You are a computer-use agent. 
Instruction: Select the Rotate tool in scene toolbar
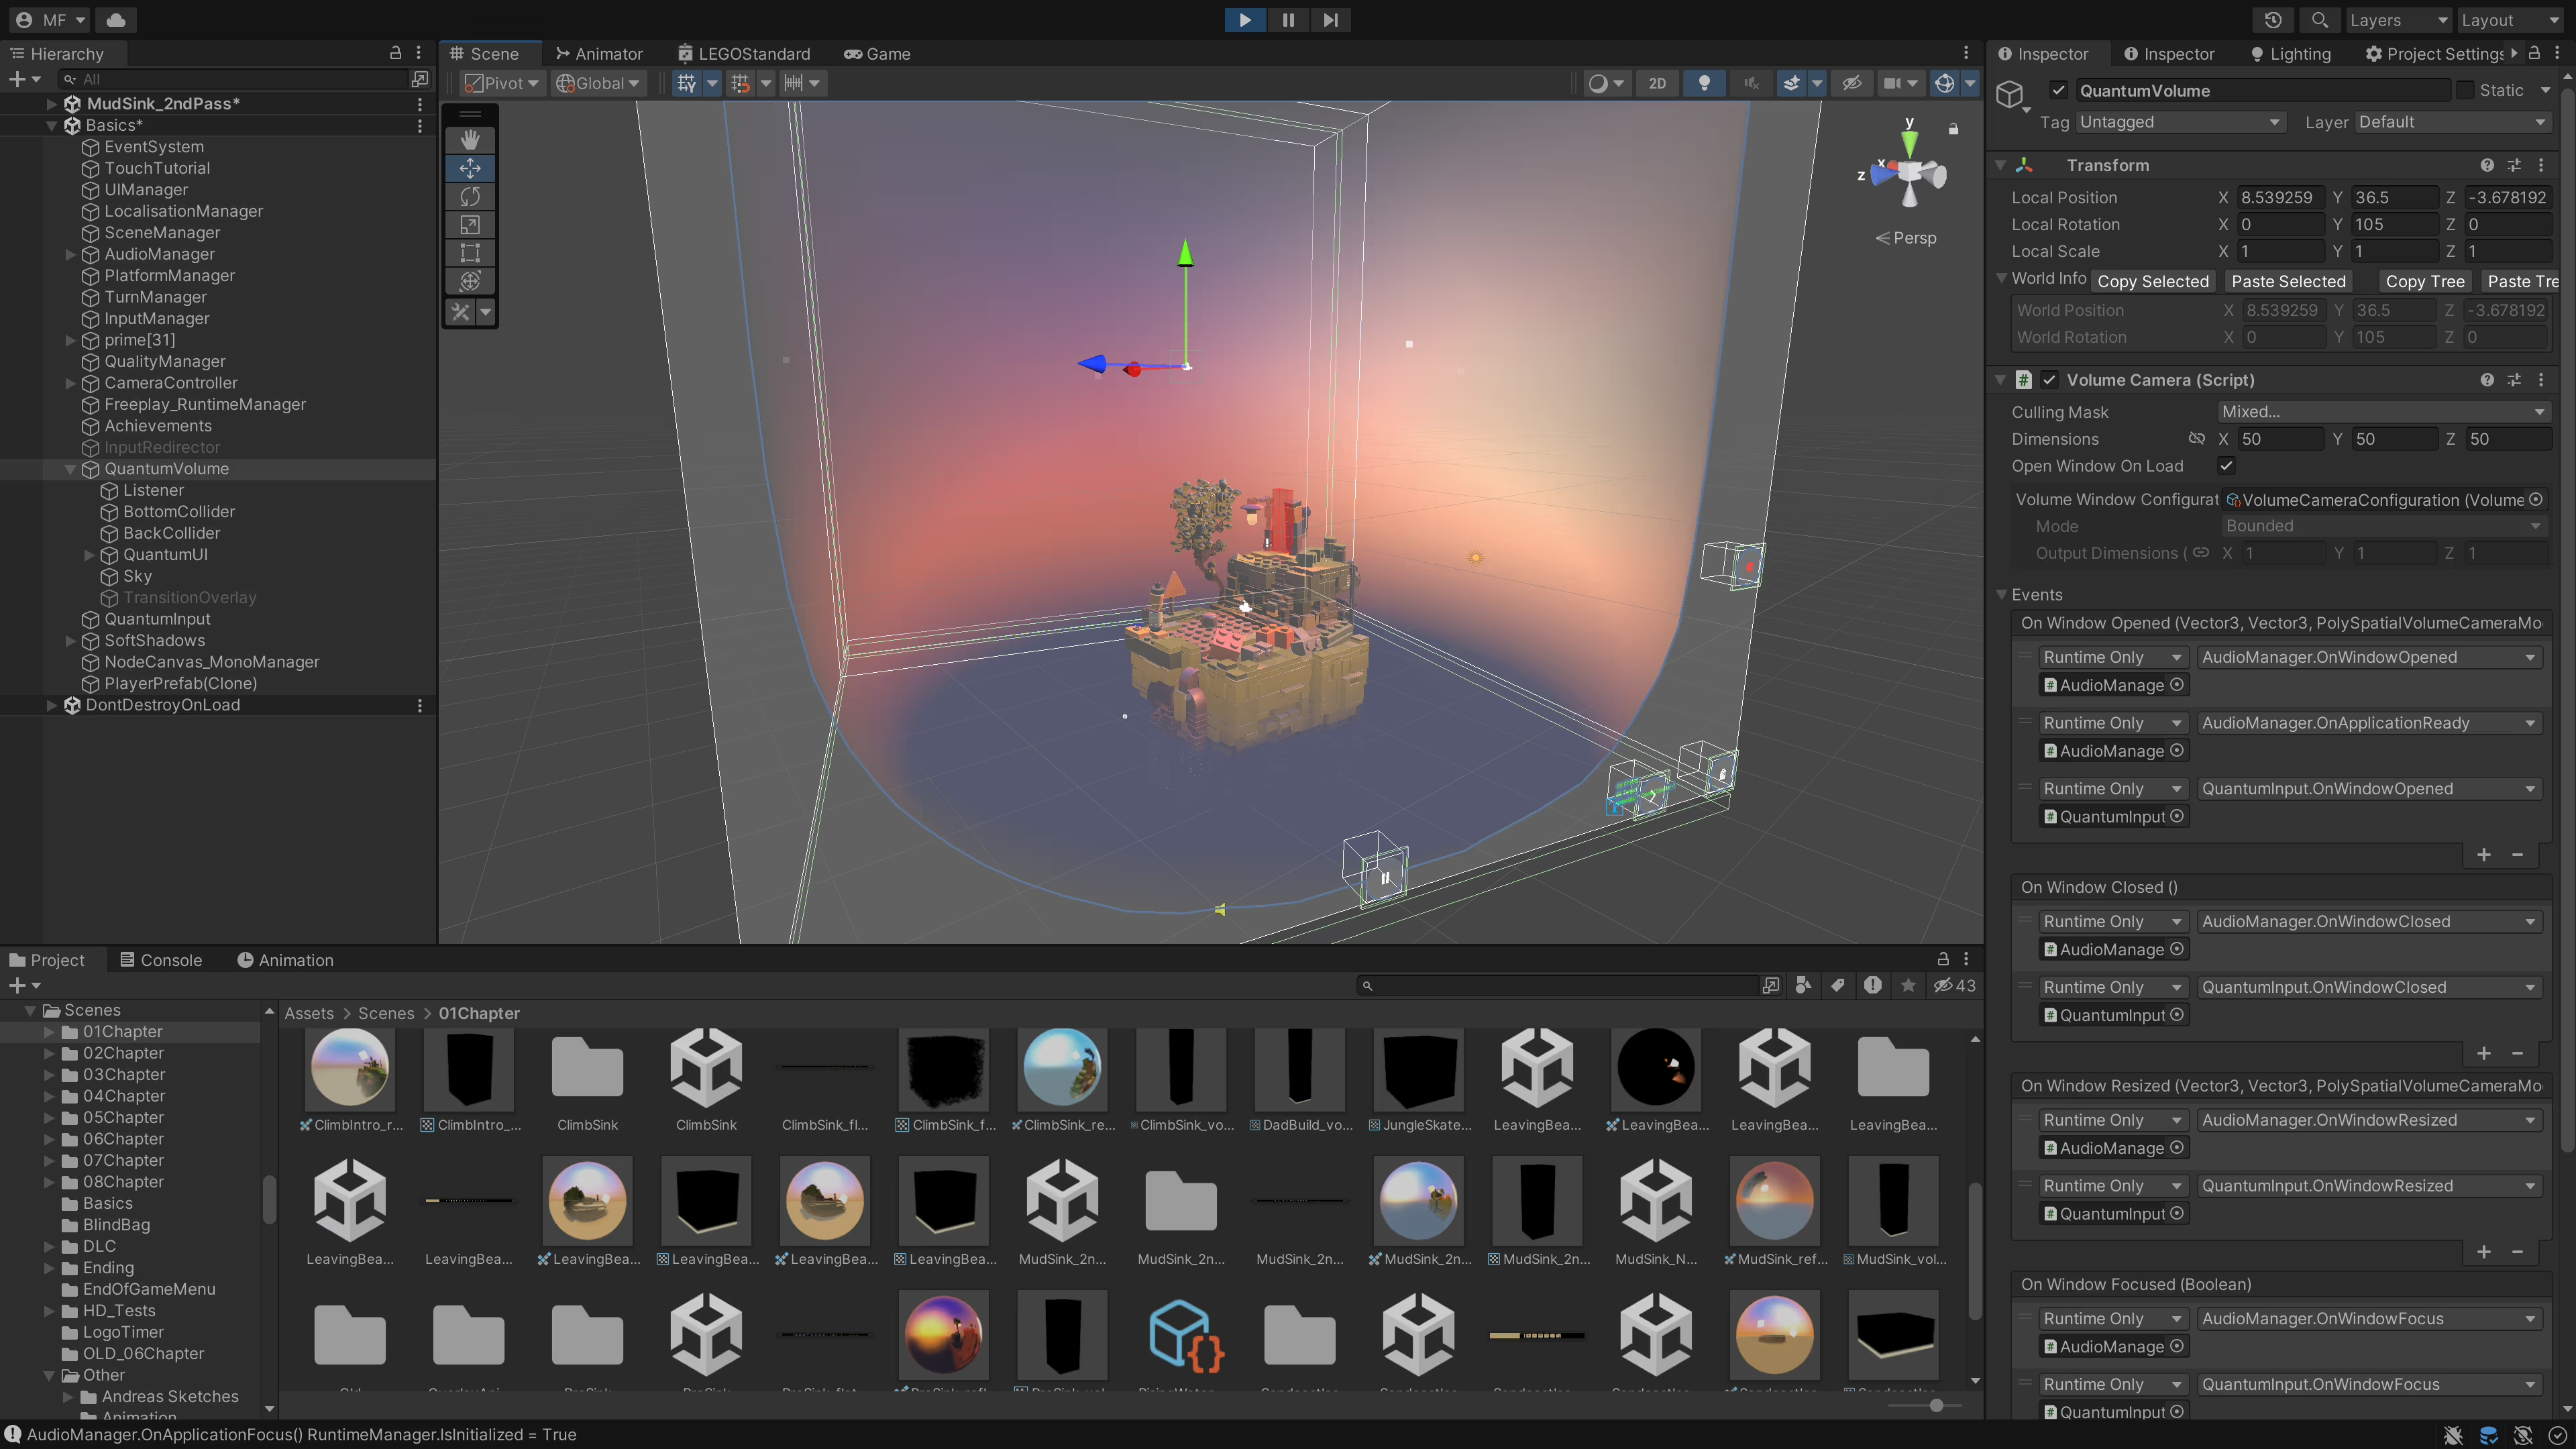point(470,197)
